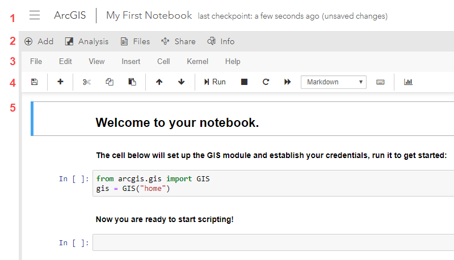
Task: Click the save notebook icon
Action: point(34,82)
